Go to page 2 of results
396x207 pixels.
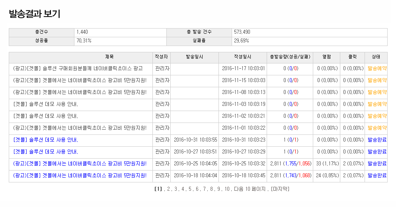coord(168,189)
